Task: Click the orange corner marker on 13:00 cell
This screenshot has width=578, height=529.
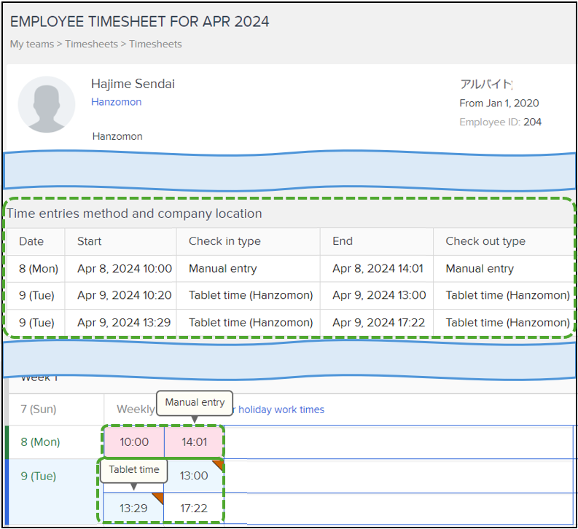Action: click(219, 465)
